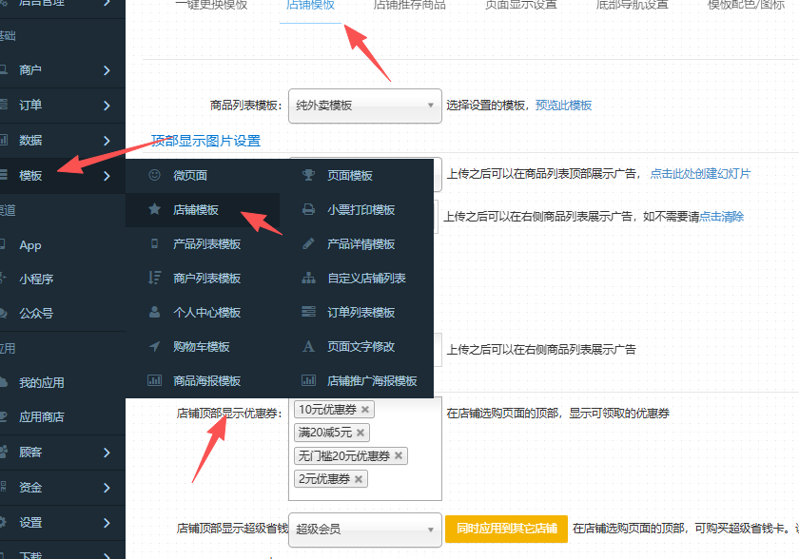Open the 超级会员 dropdown selector

point(365,529)
